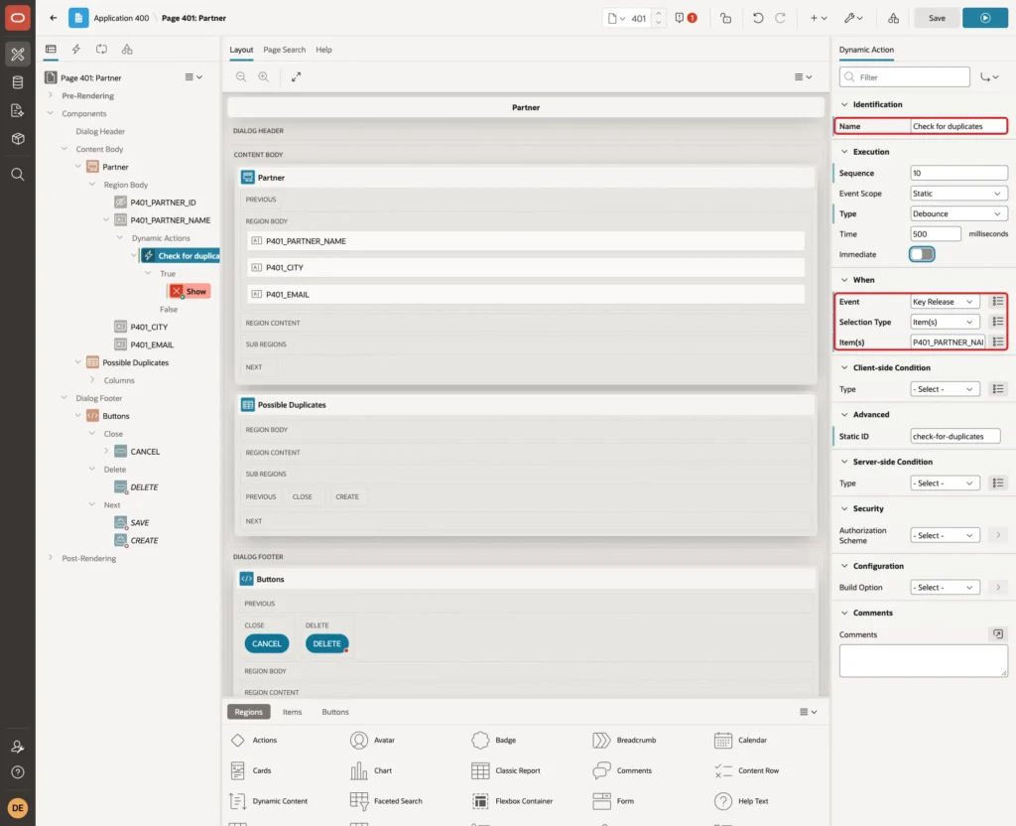Click the Static ID input field
This screenshot has width=1016, height=826.
click(954, 437)
